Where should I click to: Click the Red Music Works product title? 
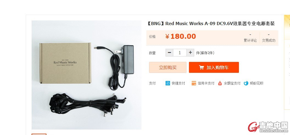(211, 23)
